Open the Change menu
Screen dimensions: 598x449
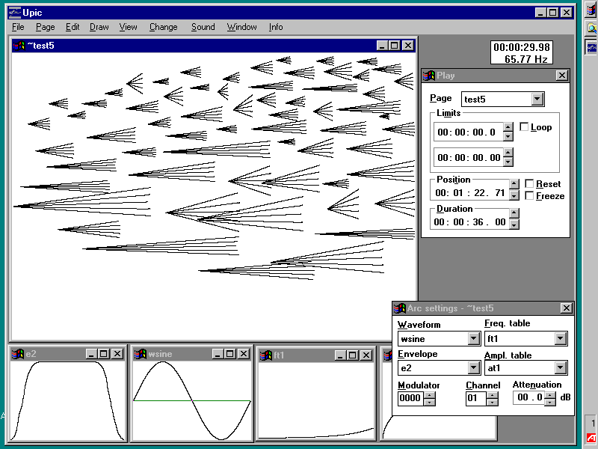click(163, 27)
